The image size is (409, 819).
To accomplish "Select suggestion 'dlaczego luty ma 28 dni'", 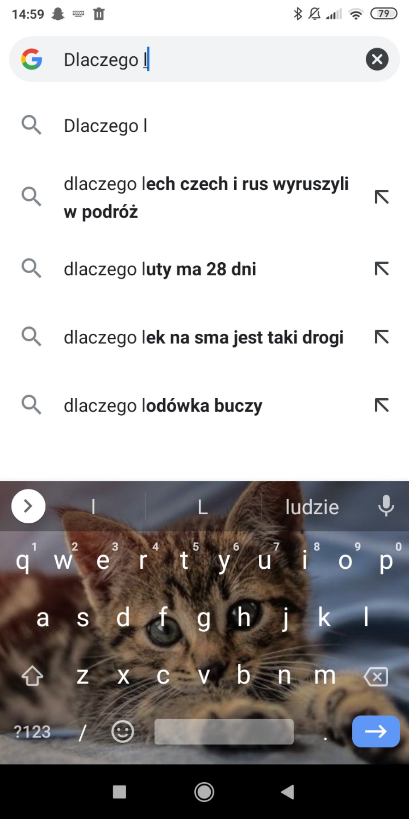I will click(204, 268).
